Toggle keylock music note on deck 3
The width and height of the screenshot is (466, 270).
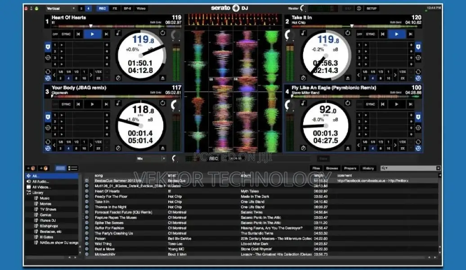click(118, 103)
